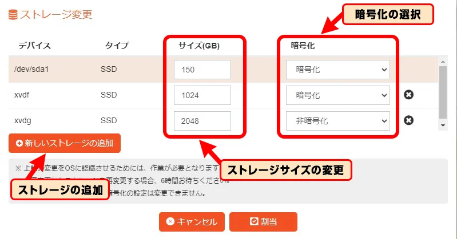Expand the 非暗号化 dropdown for xvdg

pos(338,121)
